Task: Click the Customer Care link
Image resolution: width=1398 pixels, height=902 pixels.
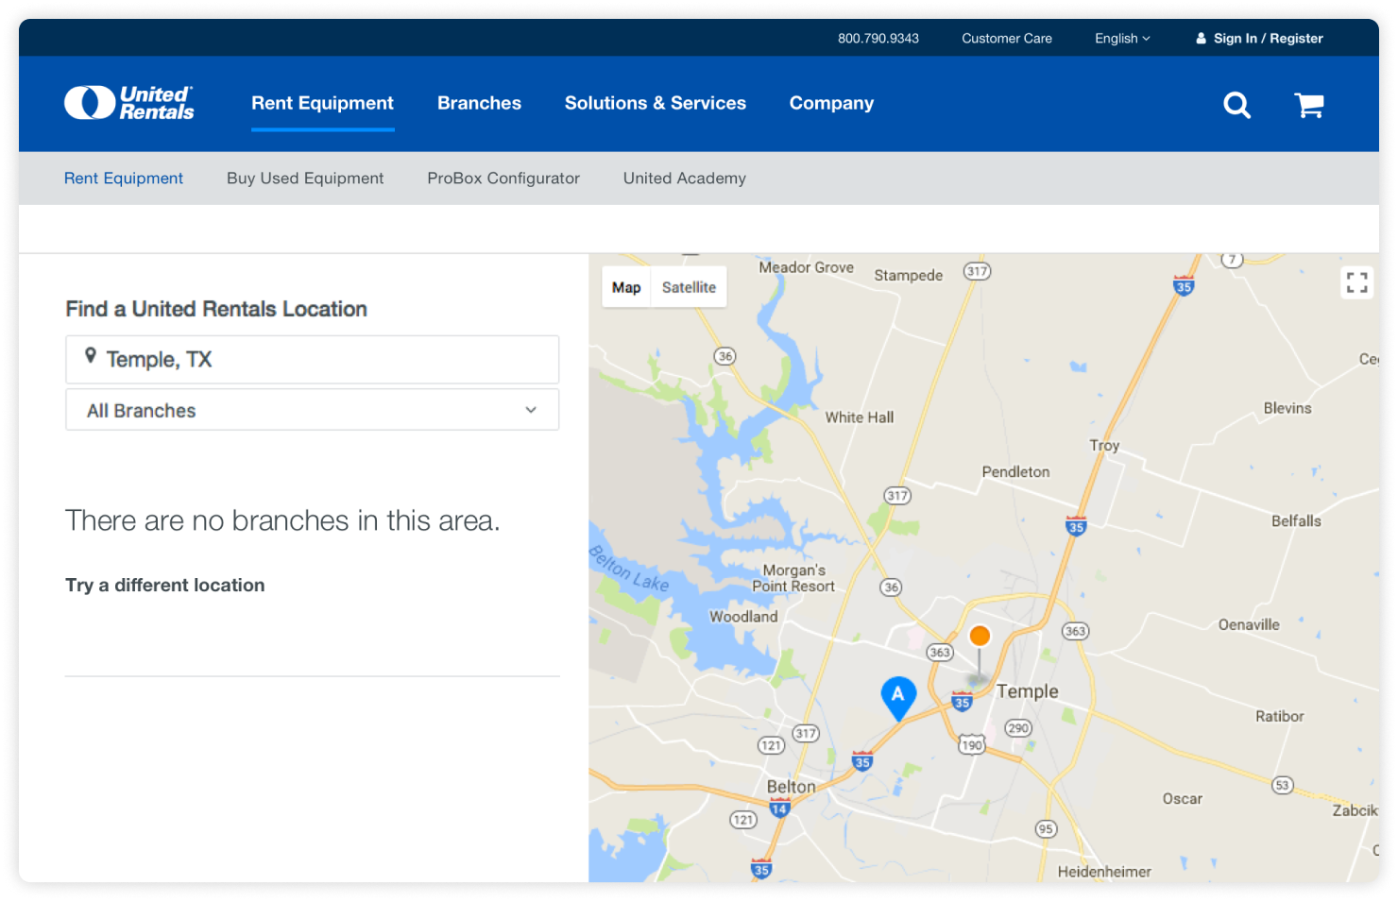Action: 1006,39
